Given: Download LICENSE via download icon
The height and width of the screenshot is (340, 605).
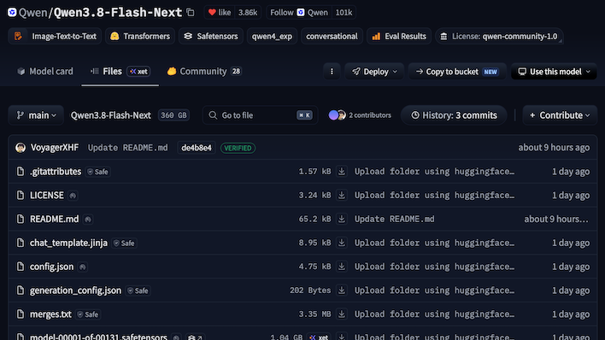Looking at the screenshot, I should tap(342, 195).
